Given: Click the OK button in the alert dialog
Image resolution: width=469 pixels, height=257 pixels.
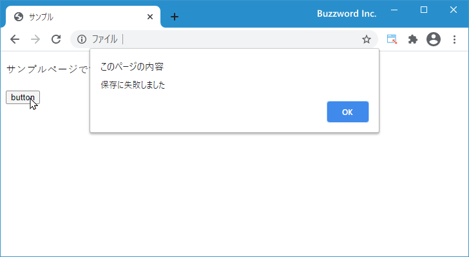Looking at the screenshot, I should (x=348, y=112).
